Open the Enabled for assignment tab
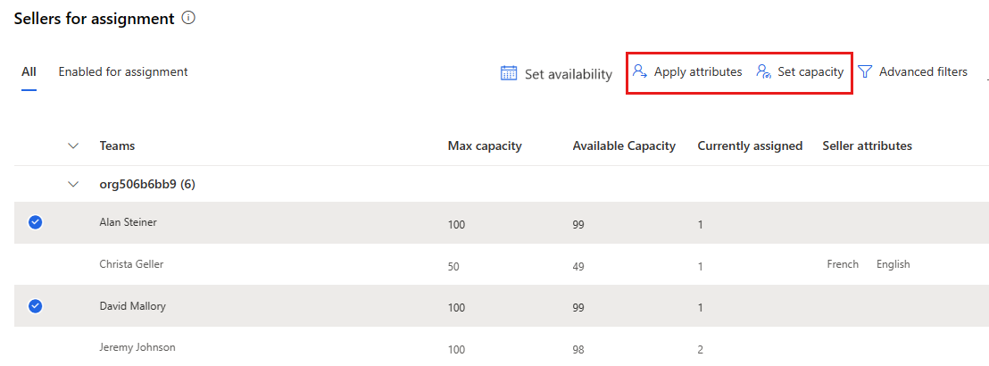The height and width of the screenshot is (366, 989). [123, 72]
